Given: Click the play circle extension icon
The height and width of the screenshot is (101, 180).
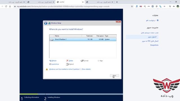Looking at the screenshot, I should tap(152, 6).
